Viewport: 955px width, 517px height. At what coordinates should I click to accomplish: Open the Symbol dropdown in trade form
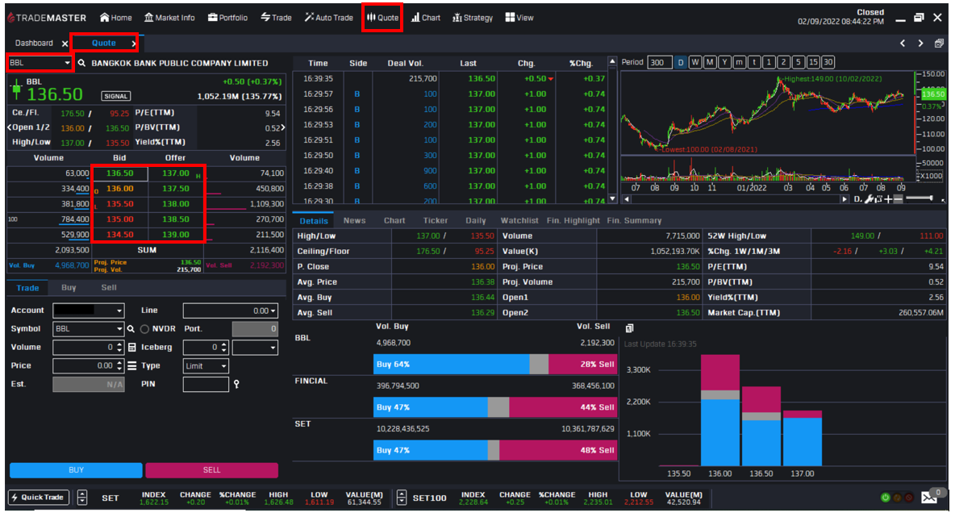[88, 329]
